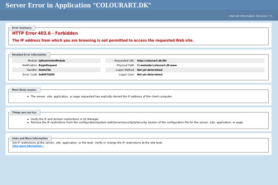
Task: Click 'Internet Information Services 7.5' text
Action: click(x=250, y=16)
